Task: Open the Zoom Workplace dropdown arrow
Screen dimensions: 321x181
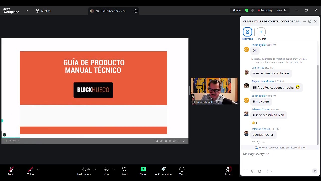Action: pos(27,11)
